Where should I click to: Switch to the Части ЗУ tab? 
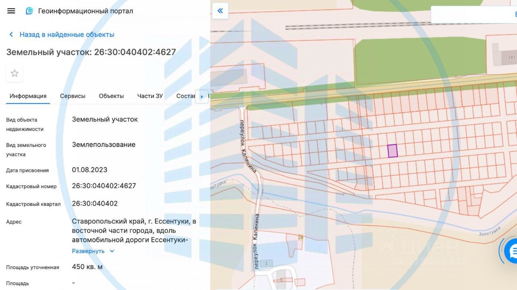point(150,96)
